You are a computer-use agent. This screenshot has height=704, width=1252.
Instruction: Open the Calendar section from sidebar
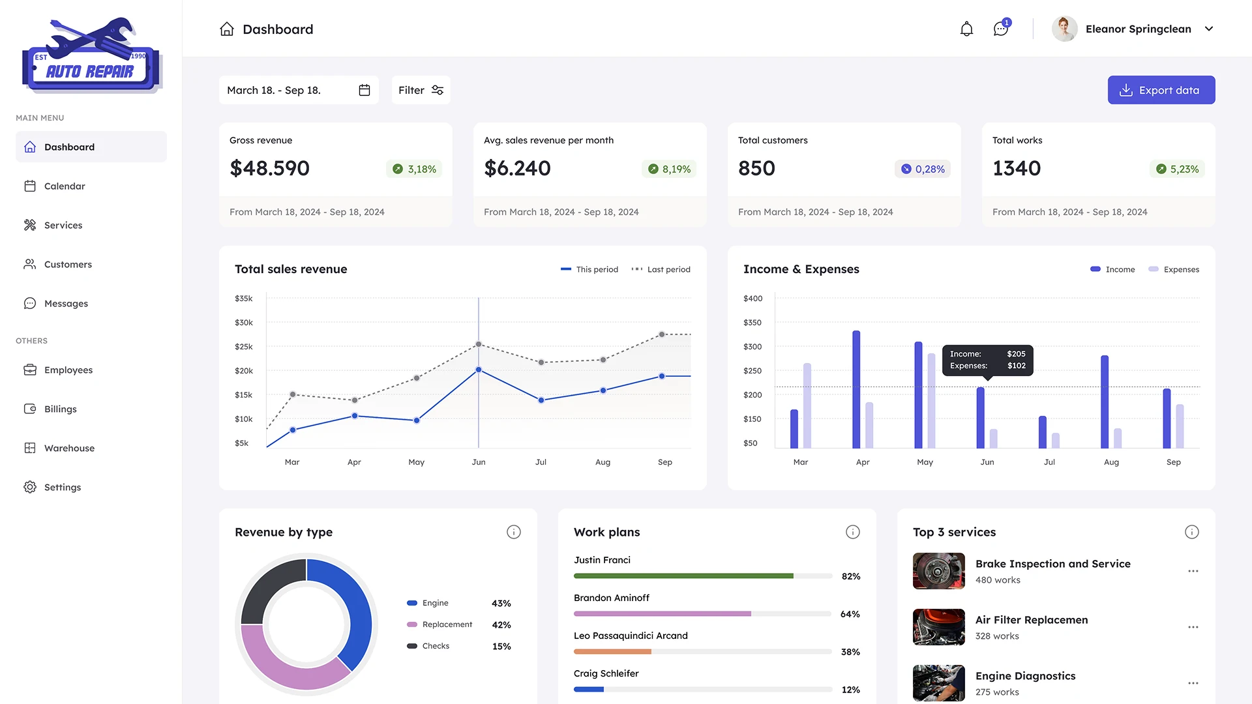click(x=64, y=186)
